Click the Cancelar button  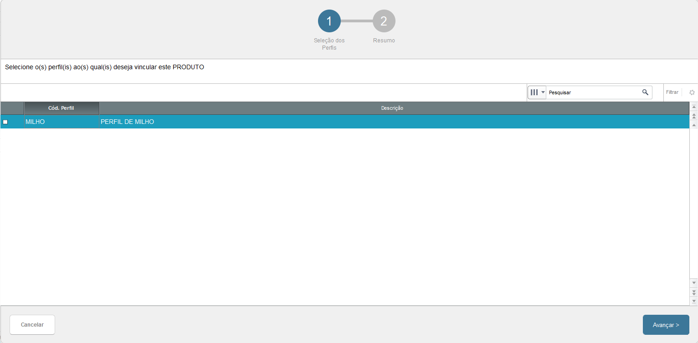[32, 325]
